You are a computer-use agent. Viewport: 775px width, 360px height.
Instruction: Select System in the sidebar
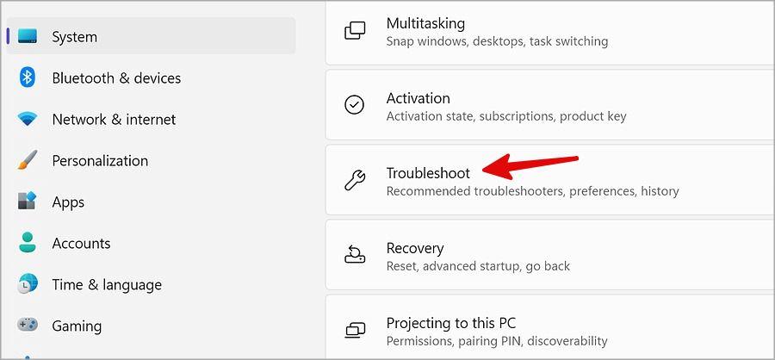coord(151,36)
